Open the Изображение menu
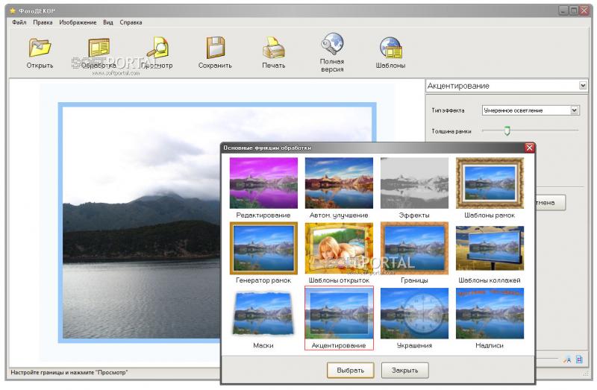The width and height of the screenshot is (597, 390). pyautogui.click(x=78, y=22)
